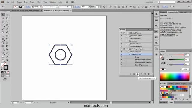Select the Hand tool
The image size is (192, 108).
tap(3, 60)
